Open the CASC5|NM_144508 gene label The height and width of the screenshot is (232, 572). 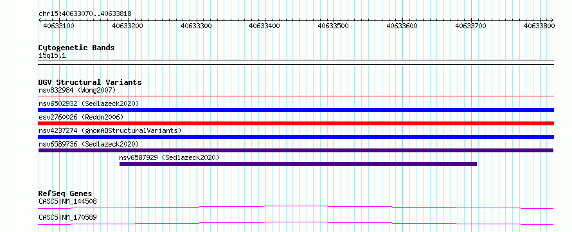tap(68, 201)
